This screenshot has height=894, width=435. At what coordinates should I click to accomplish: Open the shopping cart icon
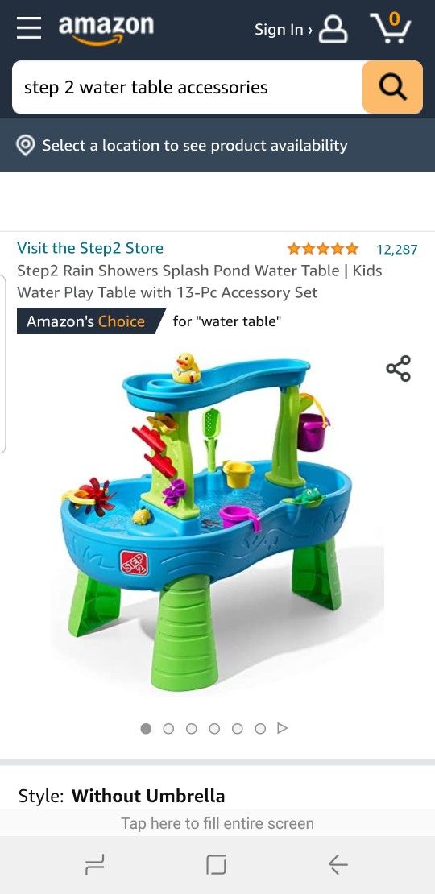pos(391,28)
